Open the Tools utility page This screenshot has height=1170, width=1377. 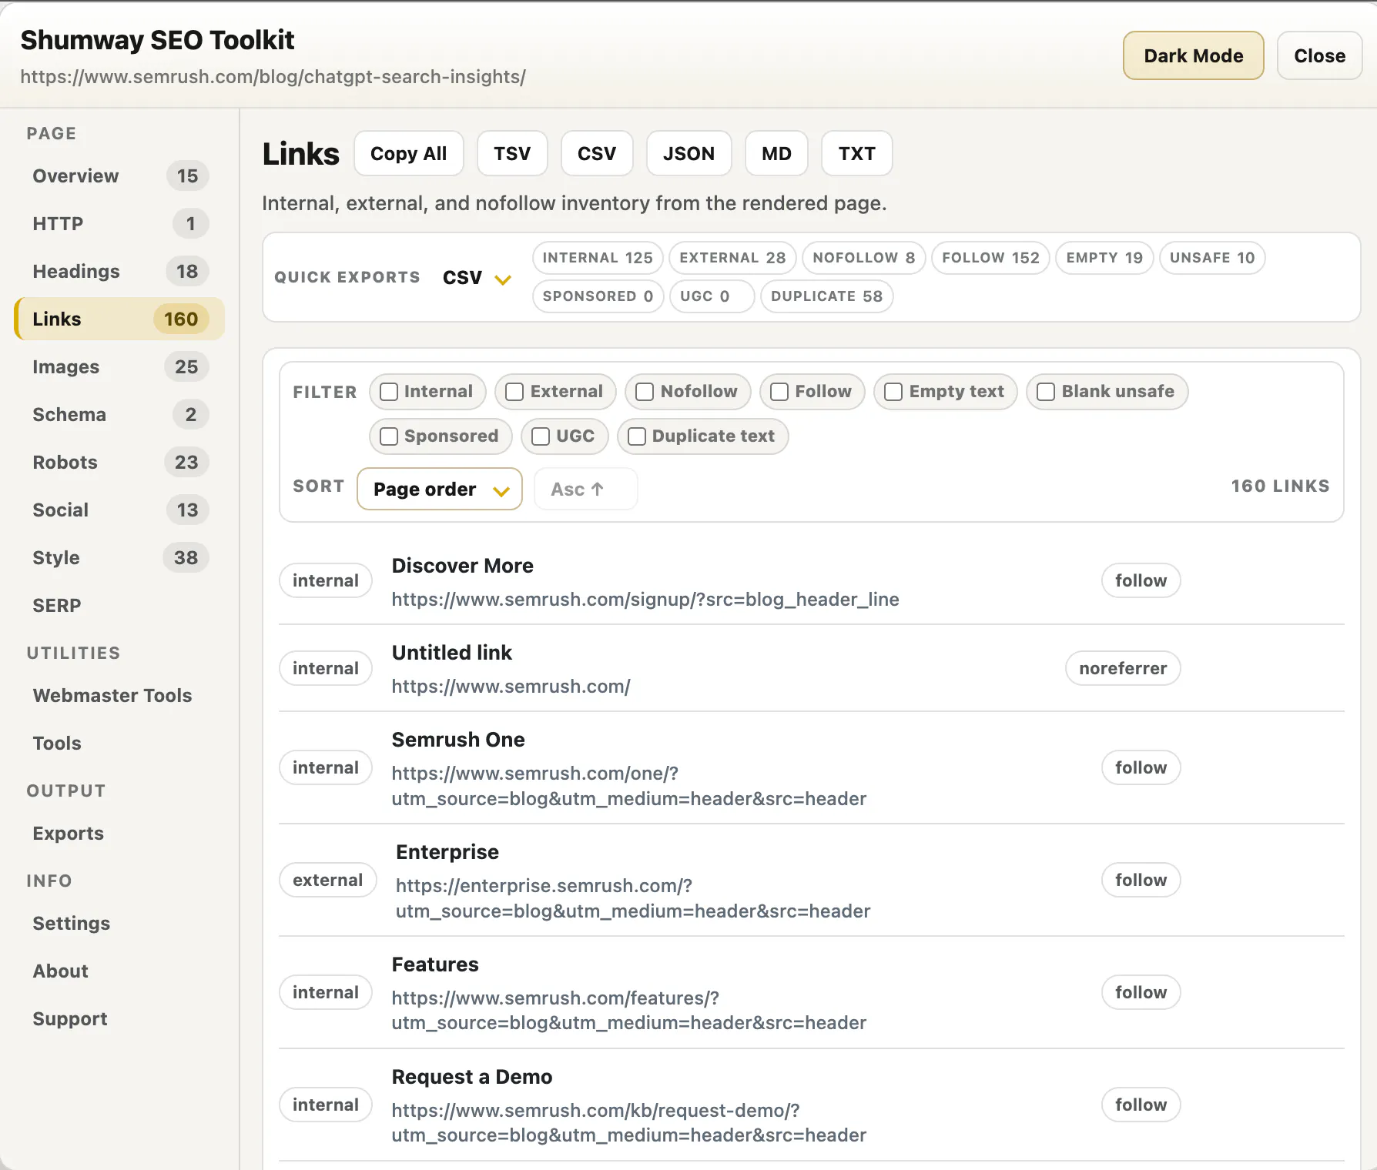[119, 744]
